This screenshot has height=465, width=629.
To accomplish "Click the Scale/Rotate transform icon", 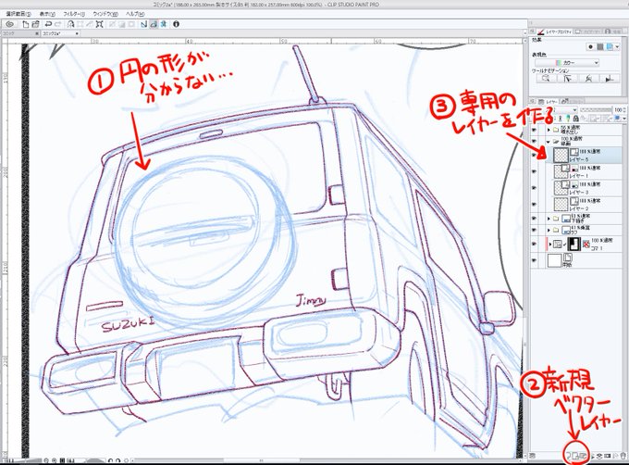I will [x=100, y=24].
